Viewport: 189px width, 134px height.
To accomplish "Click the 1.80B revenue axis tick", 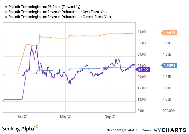I will (x=167, y=43).
